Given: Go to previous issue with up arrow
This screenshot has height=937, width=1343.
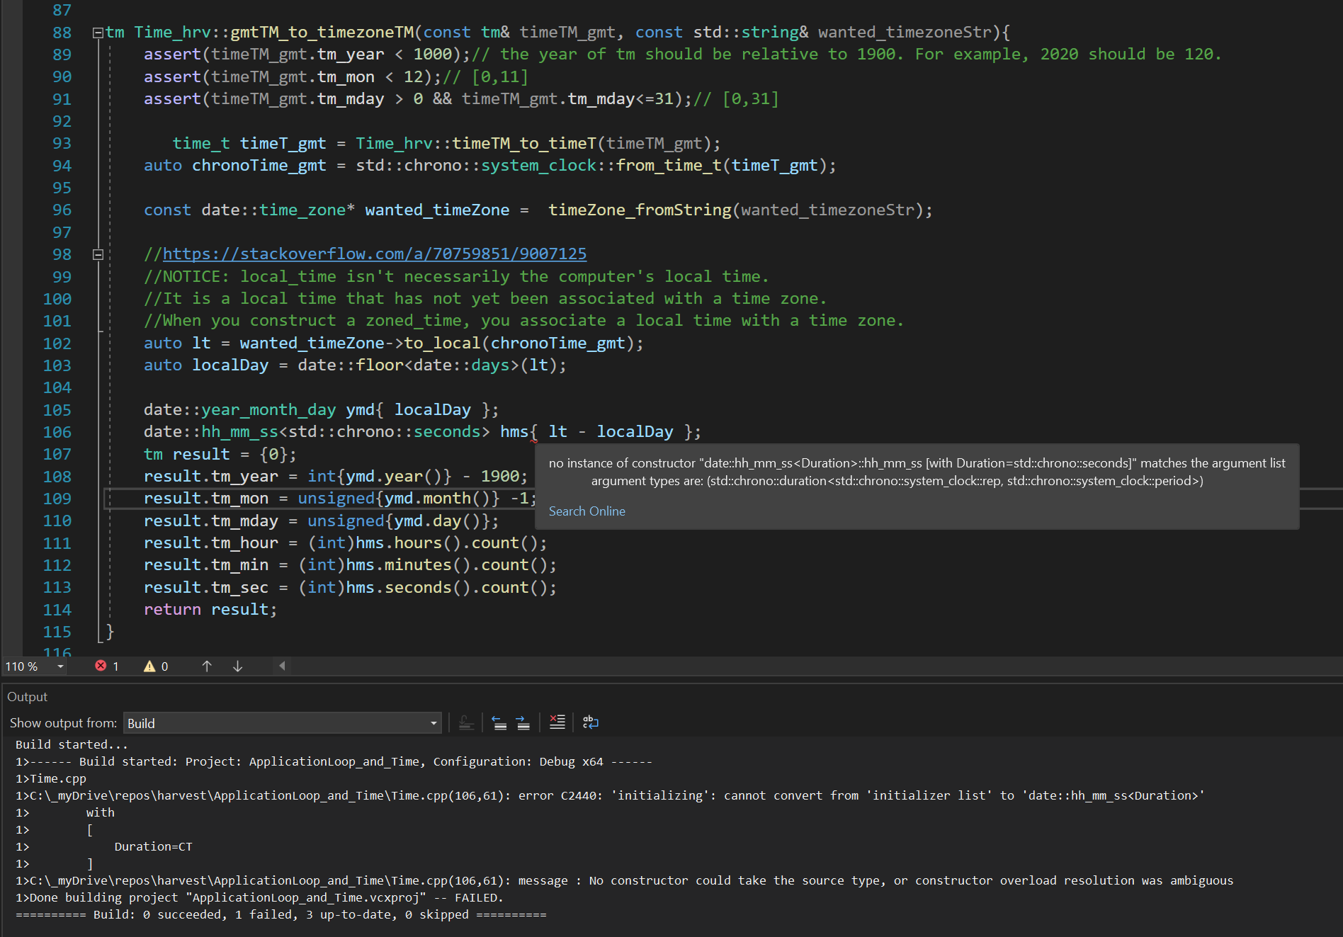Looking at the screenshot, I should [207, 666].
